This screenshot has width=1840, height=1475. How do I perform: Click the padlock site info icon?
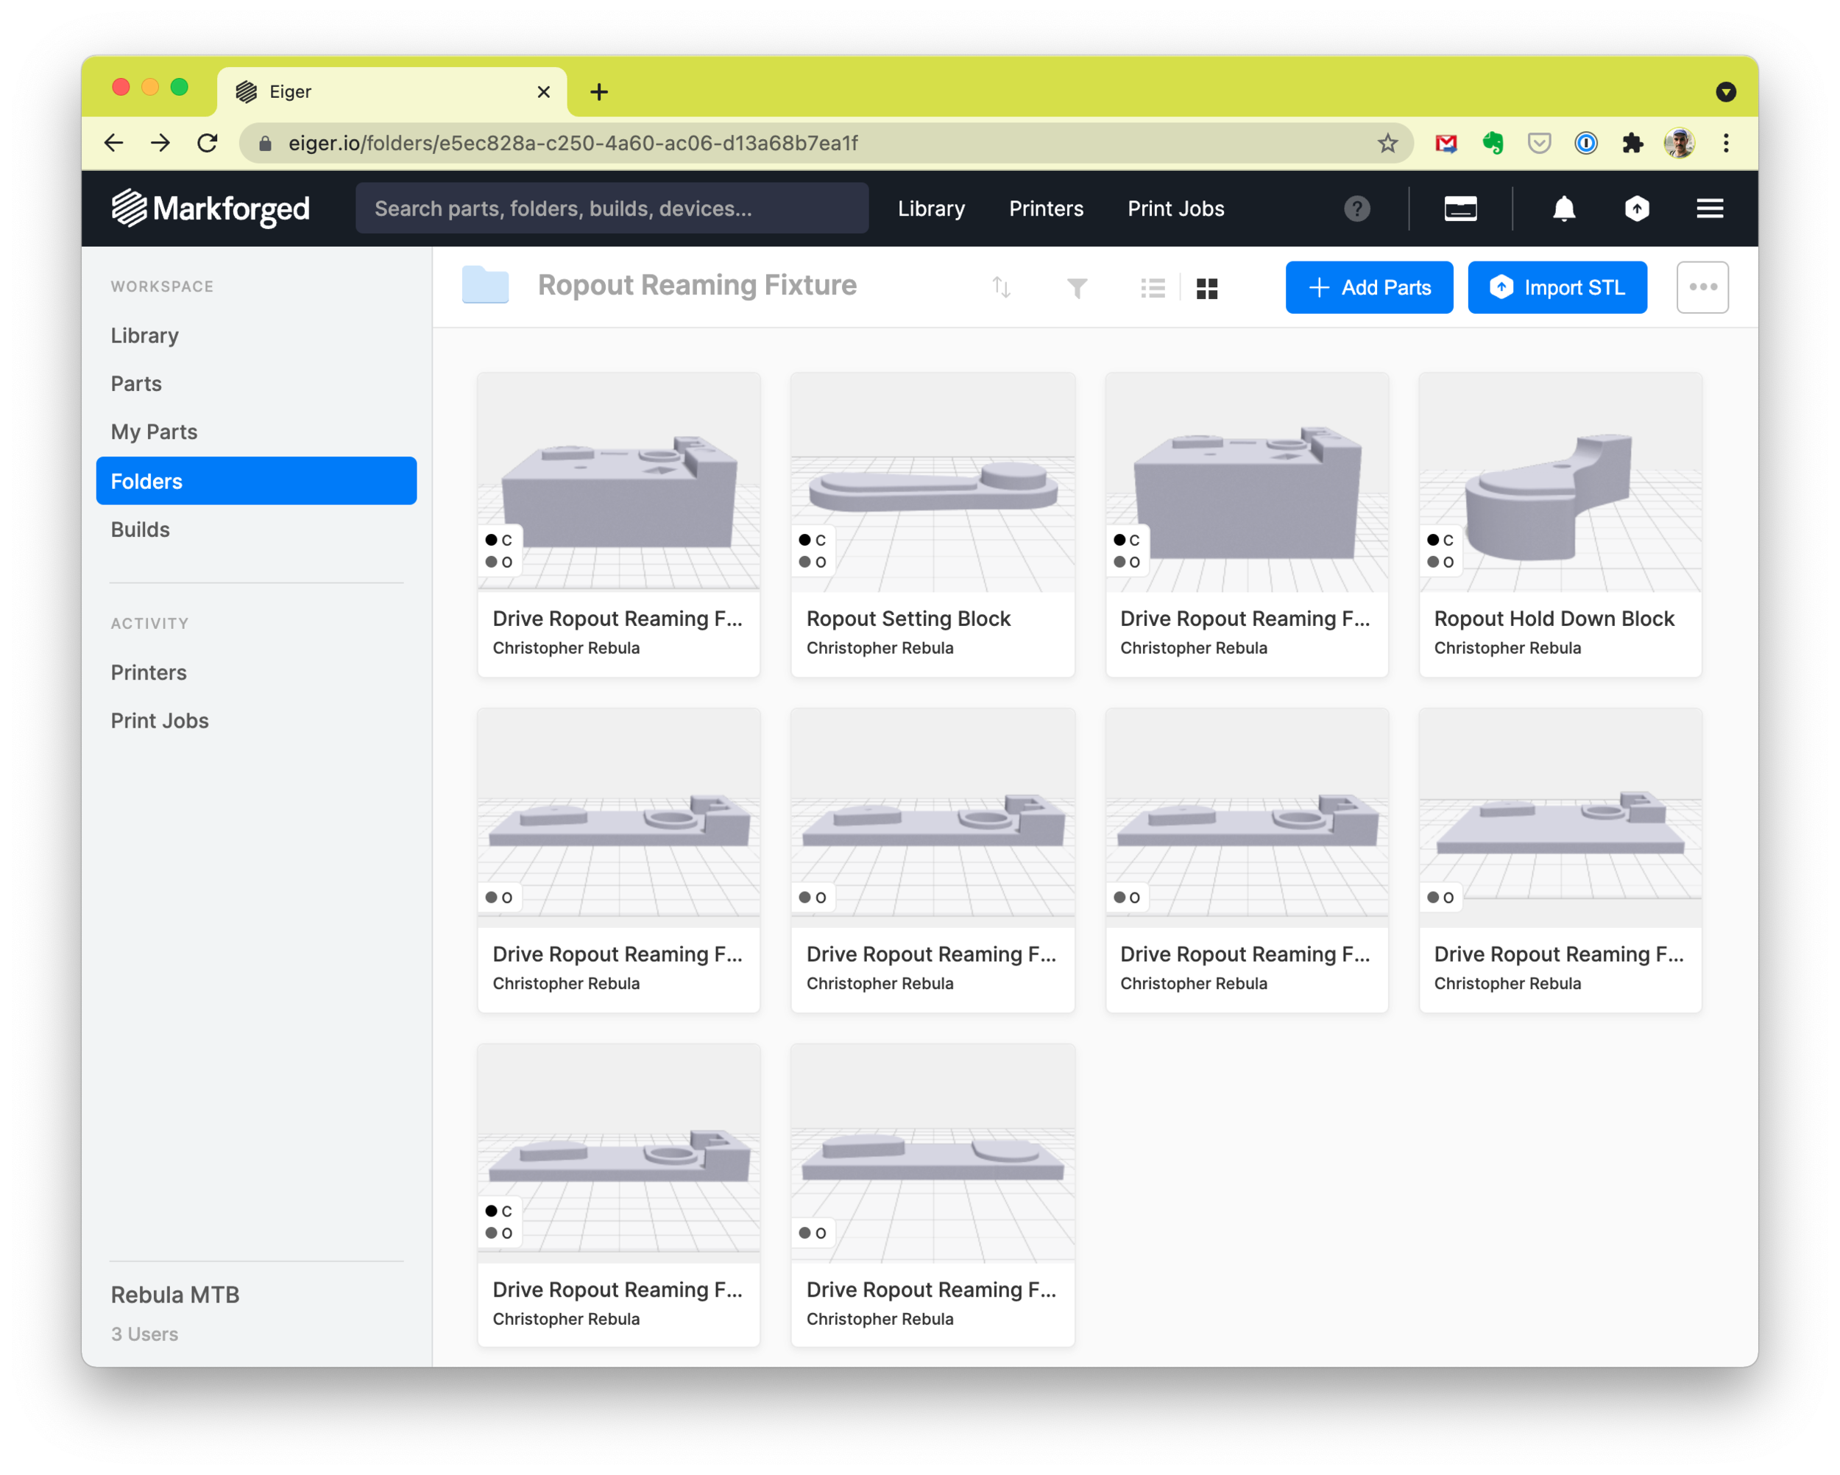click(264, 143)
